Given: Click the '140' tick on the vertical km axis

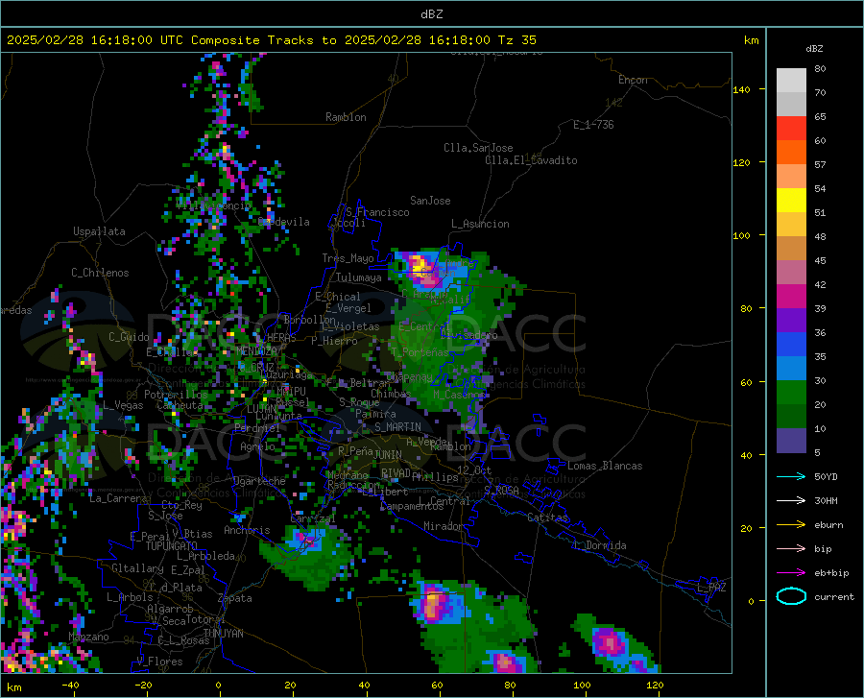Looking at the screenshot, I should tap(741, 89).
